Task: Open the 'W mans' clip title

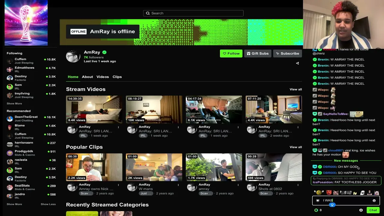Action: pos(146,189)
